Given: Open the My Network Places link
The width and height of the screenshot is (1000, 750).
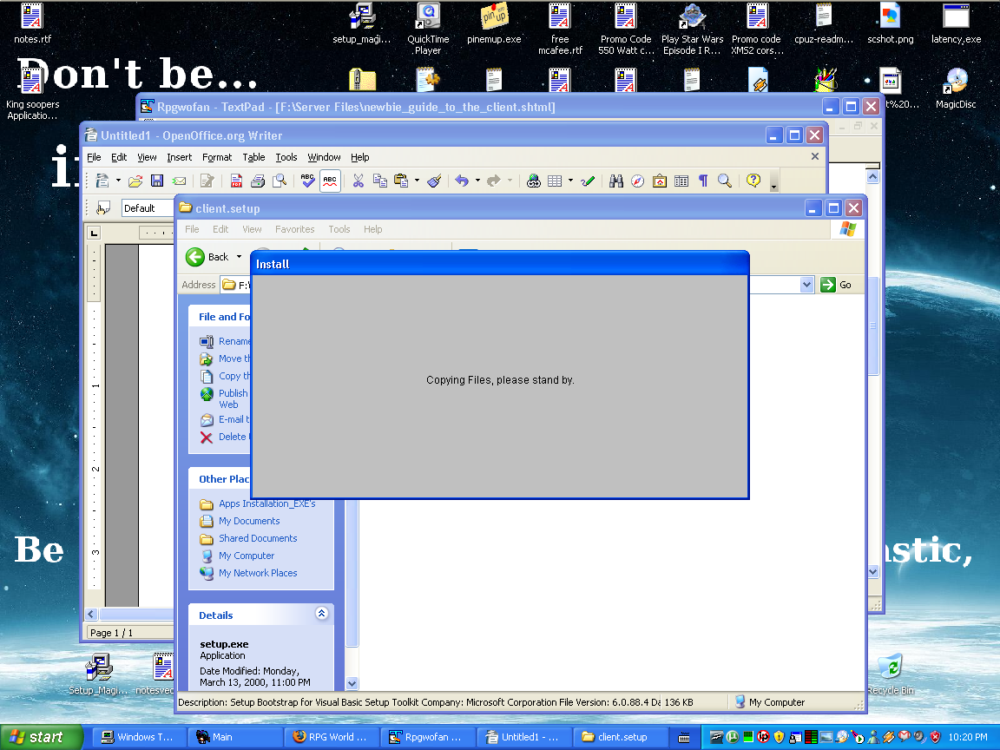Looking at the screenshot, I should click(258, 573).
